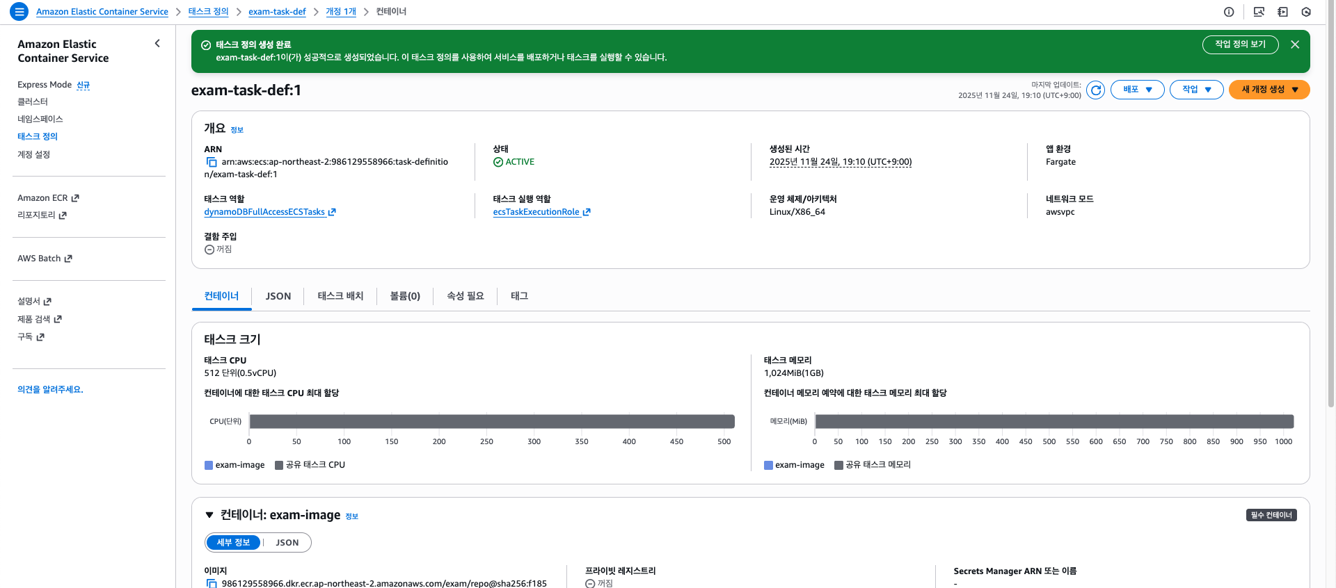The image size is (1336, 588).
Task: Open the ecsTaskExecutionRole link
Action: point(536,212)
